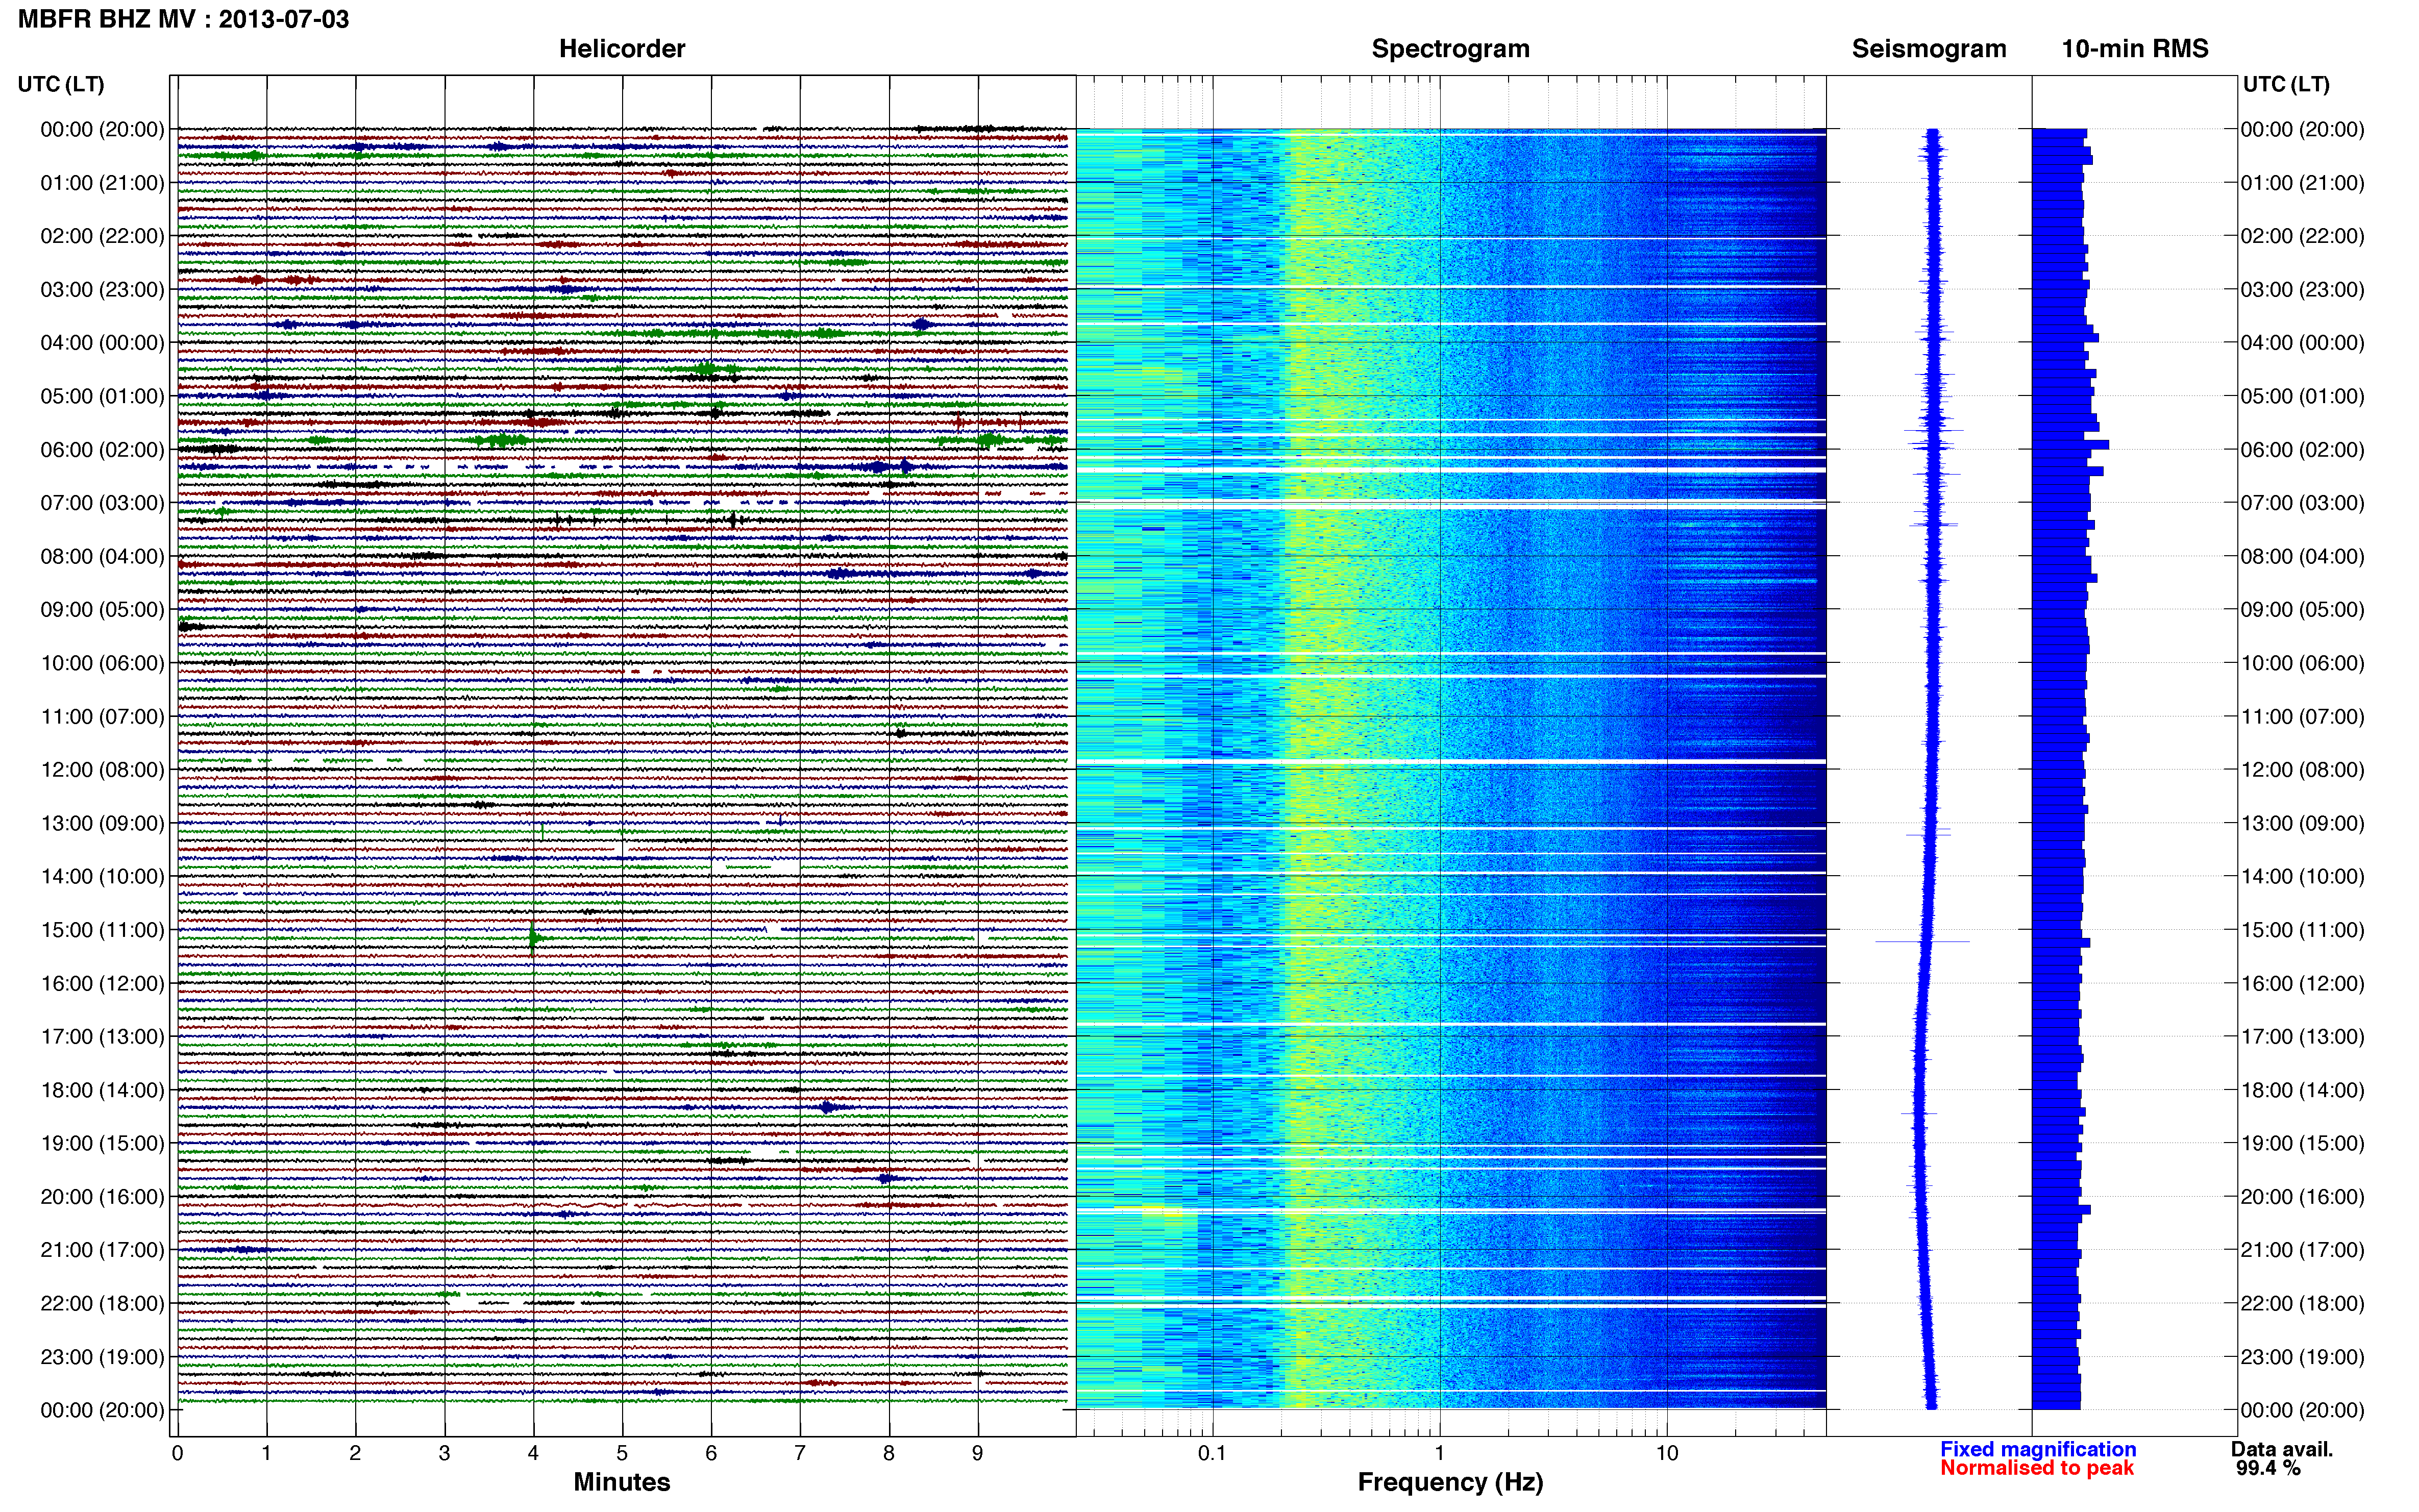
Task: Click 06:00 (02:00) on the left time axis
Action: tap(102, 450)
